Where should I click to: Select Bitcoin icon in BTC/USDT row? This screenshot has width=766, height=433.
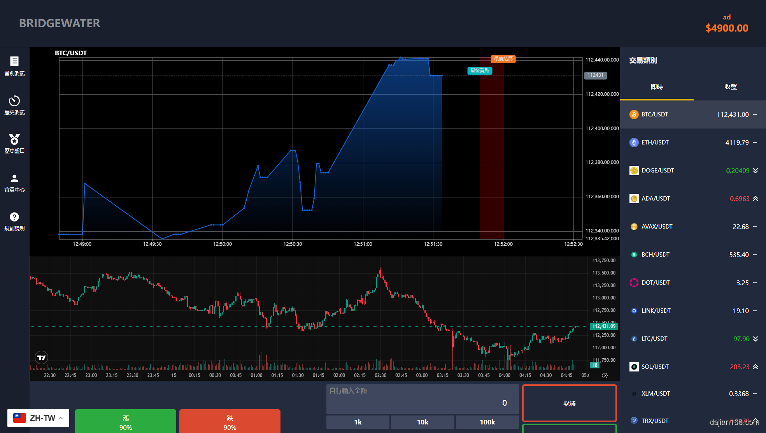coord(634,114)
